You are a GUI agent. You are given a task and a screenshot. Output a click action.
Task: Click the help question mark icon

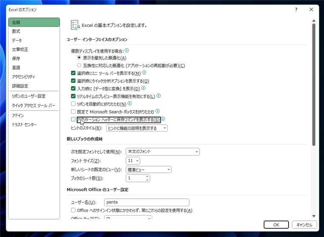296,9
